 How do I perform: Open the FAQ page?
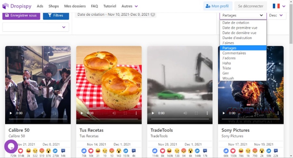pos(94,6)
